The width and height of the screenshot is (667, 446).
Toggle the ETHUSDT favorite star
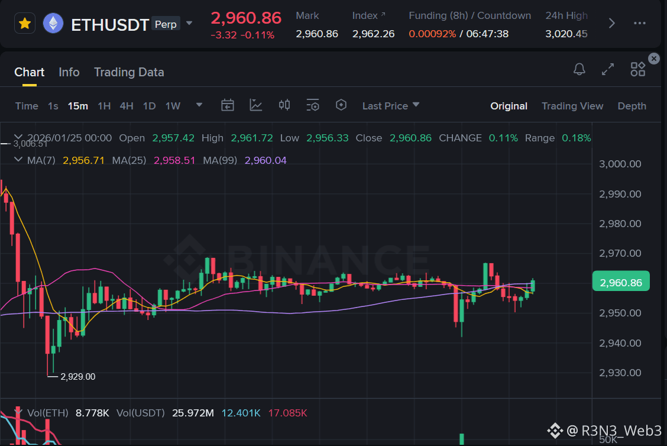coord(24,22)
